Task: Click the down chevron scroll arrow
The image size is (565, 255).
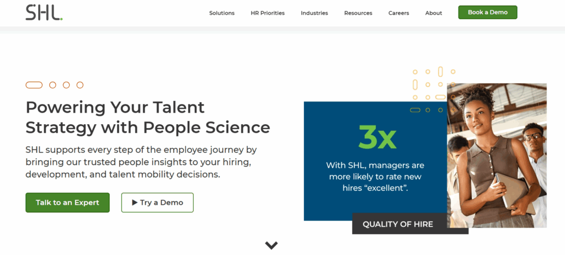Action: (x=271, y=245)
